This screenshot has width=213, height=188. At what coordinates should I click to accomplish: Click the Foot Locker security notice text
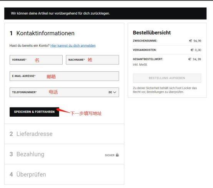(165, 90)
